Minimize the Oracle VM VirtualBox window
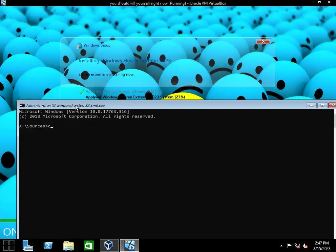This screenshot has height=252, width=336. pos(313,2)
